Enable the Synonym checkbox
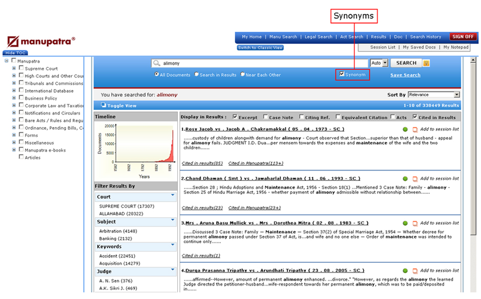Image resolution: width=481 pixels, height=299 pixels. click(x=342, y=74)
